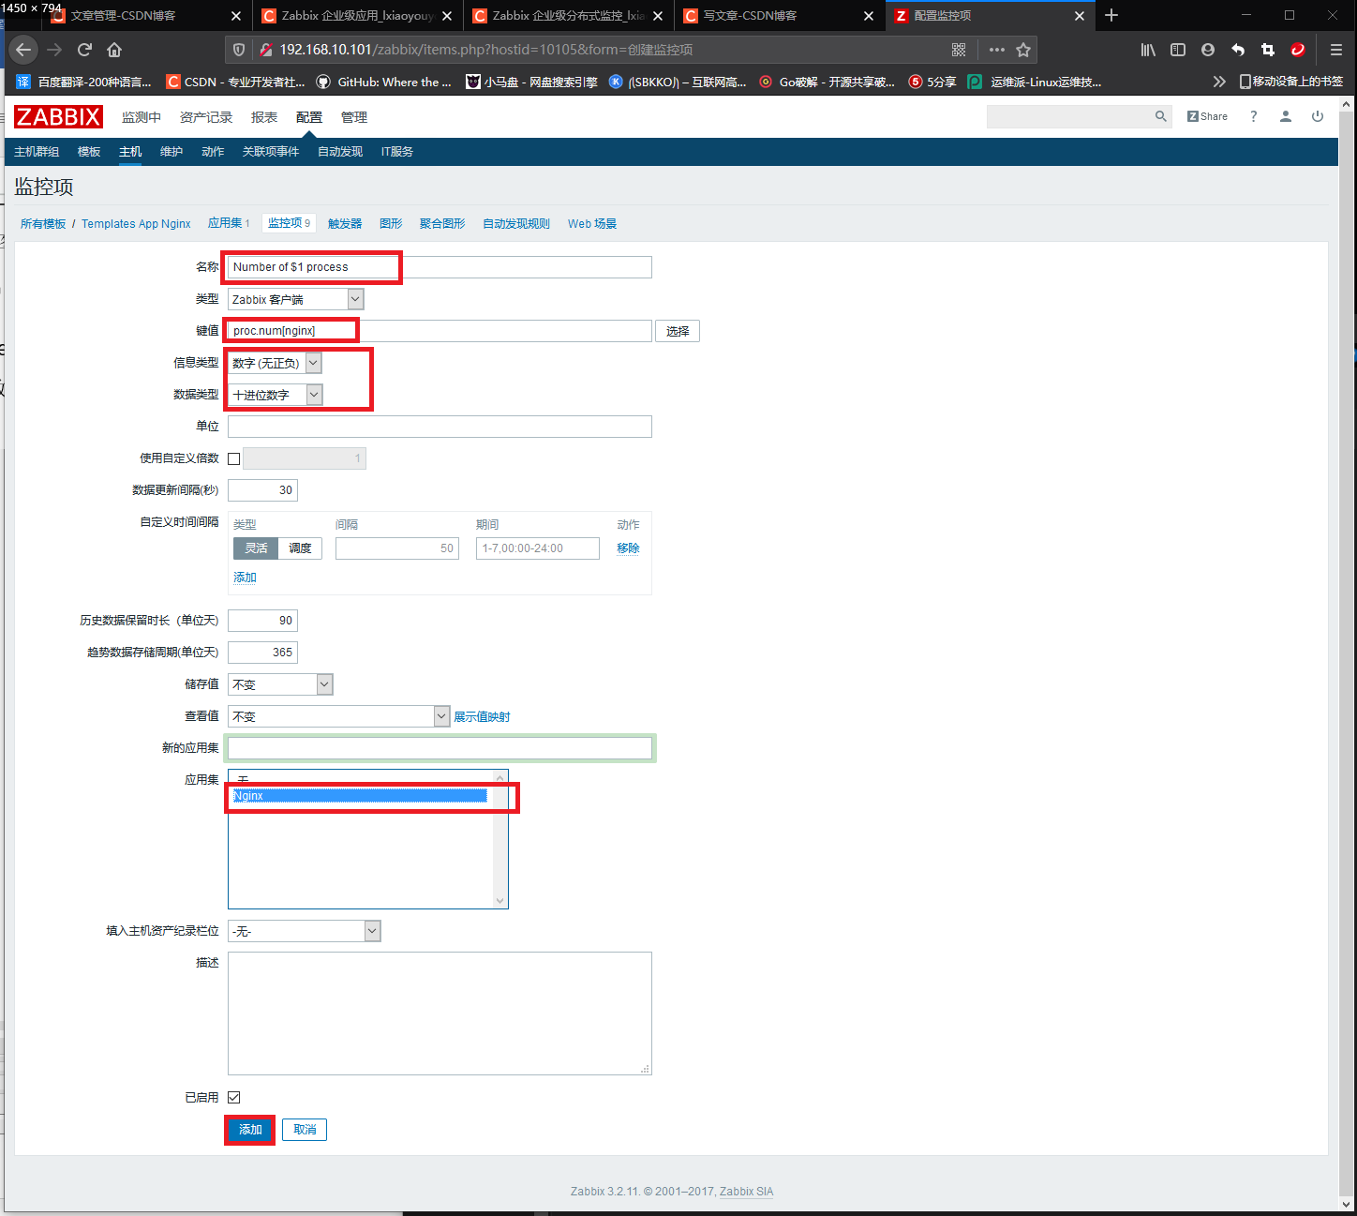The height and width of the screenshot is (1216, 1357).
Task: Open the 报表 top menu
Action: [264, 117]
